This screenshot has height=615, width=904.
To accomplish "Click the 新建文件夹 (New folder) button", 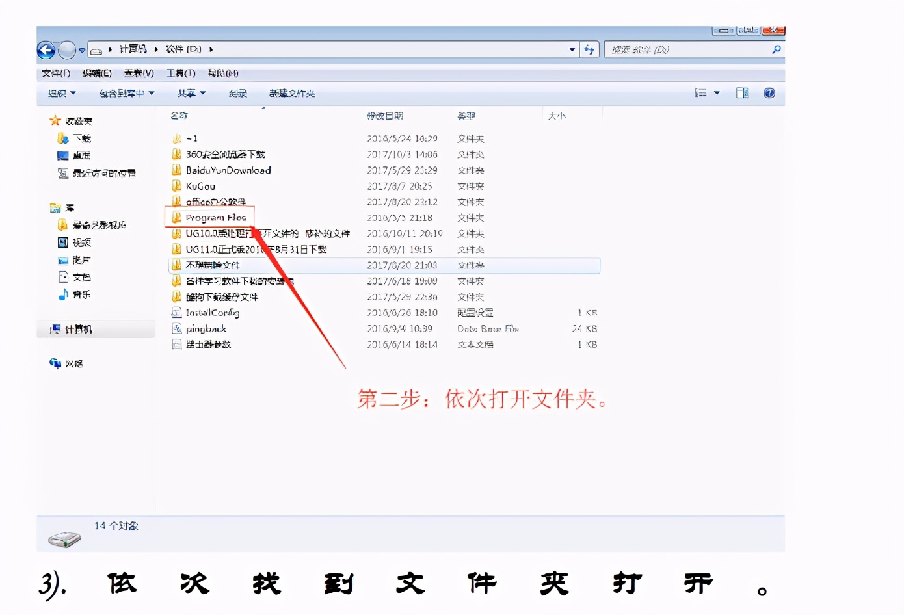I will pos(292,94).
